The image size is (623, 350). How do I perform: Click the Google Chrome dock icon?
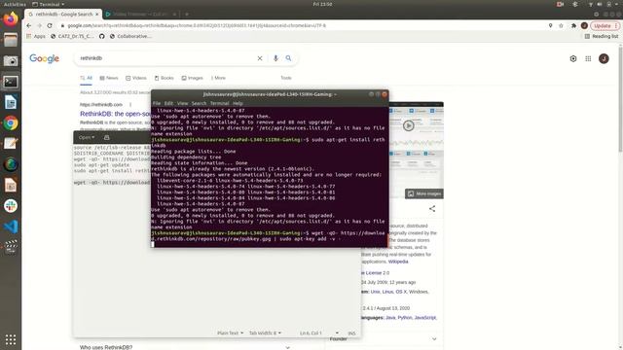coord(11,123)
